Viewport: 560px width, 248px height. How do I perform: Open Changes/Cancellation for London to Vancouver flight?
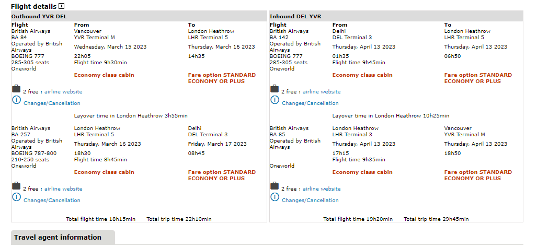pos(310,200)
